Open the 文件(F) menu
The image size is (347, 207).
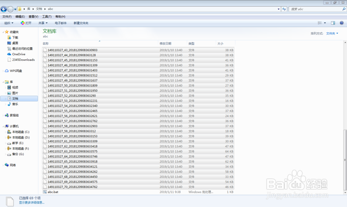click(x=7, y=17)
